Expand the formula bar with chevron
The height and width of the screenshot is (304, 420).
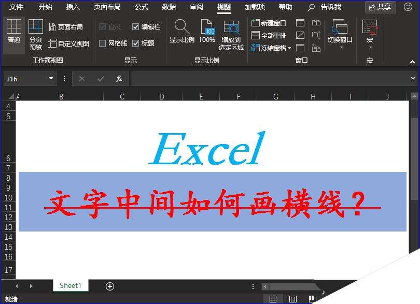413,79
